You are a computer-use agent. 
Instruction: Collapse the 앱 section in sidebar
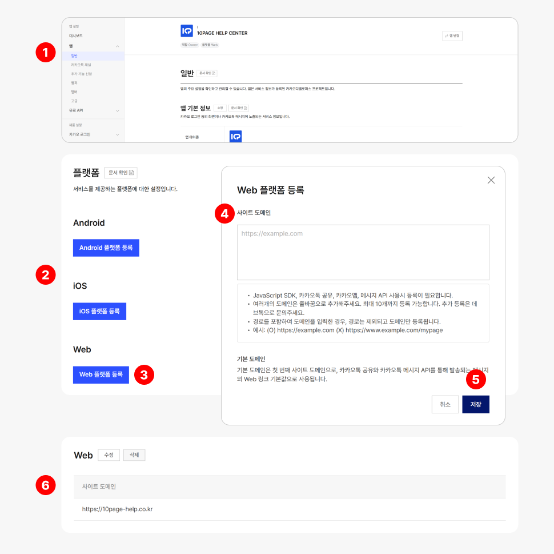click(117, 46)
